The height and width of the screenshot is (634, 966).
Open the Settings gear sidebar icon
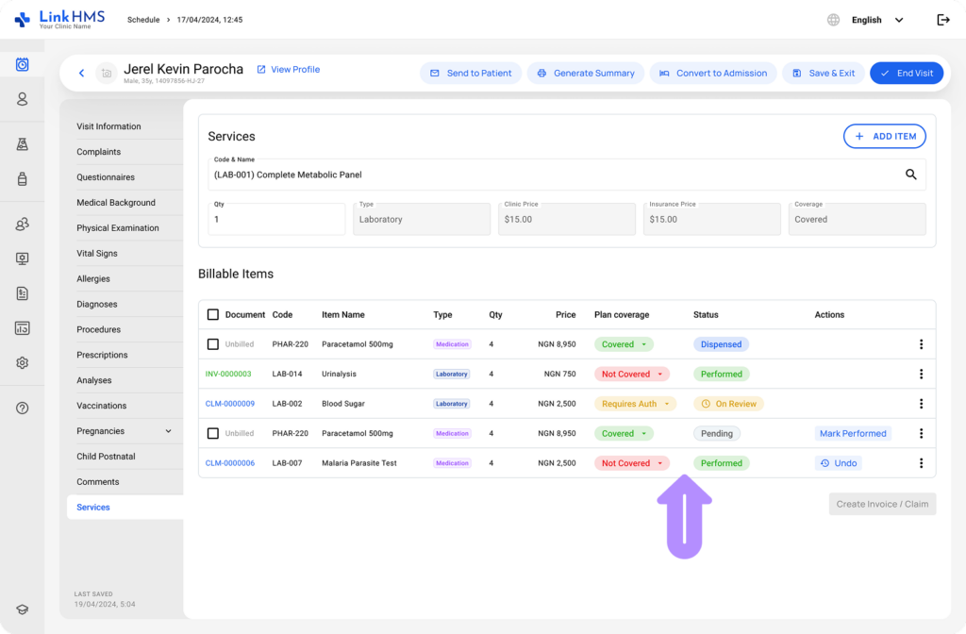pyautogui.click(x=23, y=363)
